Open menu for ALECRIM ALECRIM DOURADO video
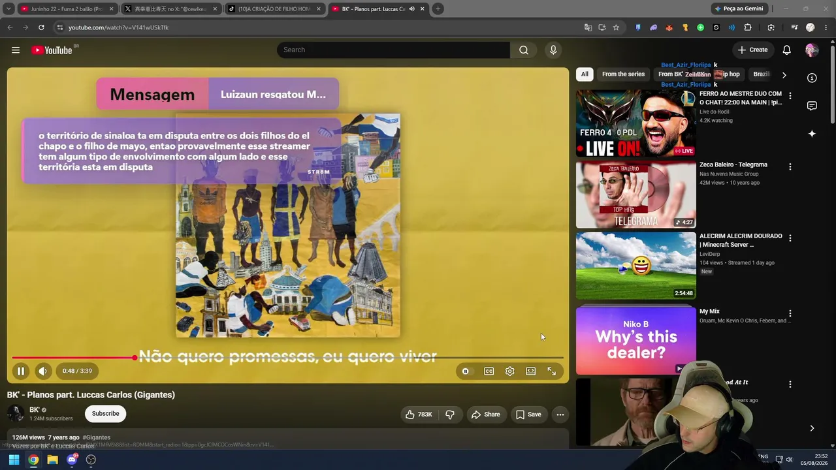 click(790, 238)
